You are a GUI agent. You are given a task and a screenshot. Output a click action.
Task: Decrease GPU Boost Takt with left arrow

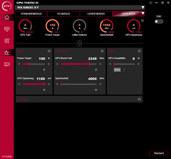(57, 64)
